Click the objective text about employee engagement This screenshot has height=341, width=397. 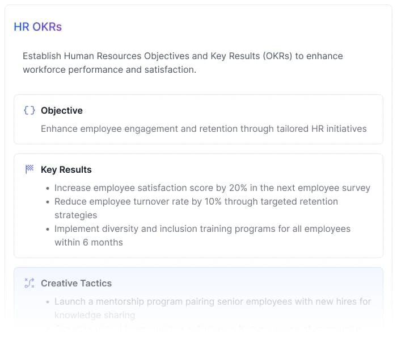click(x=204, y=129)
